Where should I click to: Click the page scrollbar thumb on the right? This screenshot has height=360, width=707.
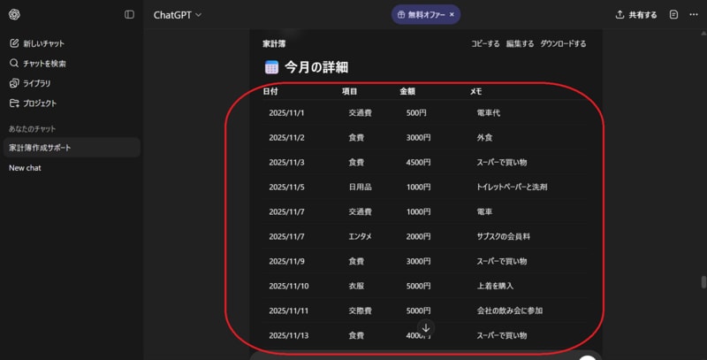[x=703, y=282]
